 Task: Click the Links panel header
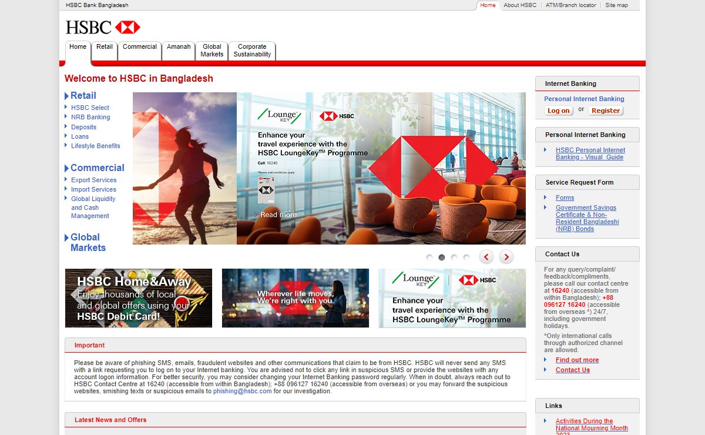587,406
